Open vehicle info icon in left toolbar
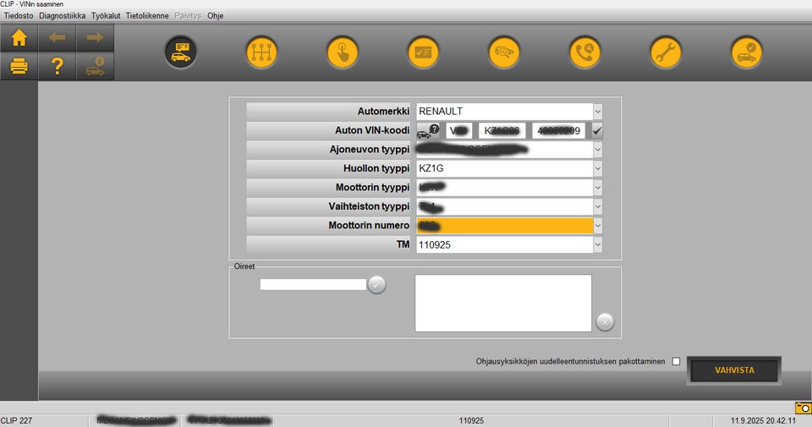The height and width of the screenshot is (427, 812). 95,66
